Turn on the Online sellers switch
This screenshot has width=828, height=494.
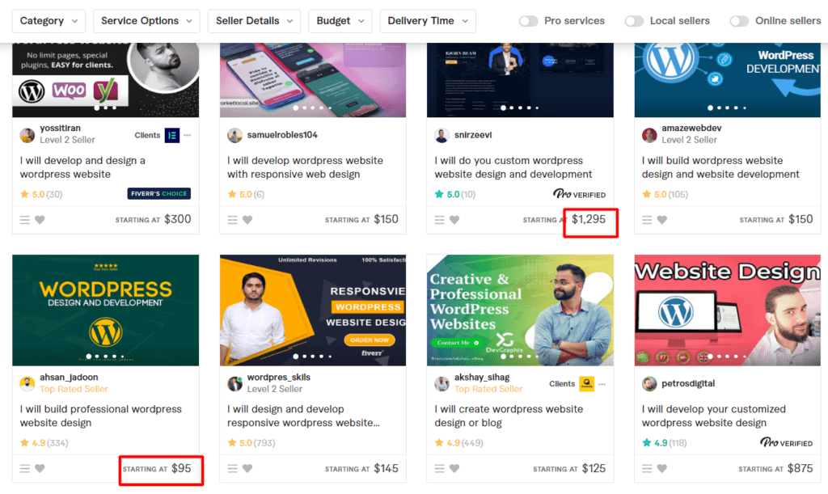tap(739, 21)
